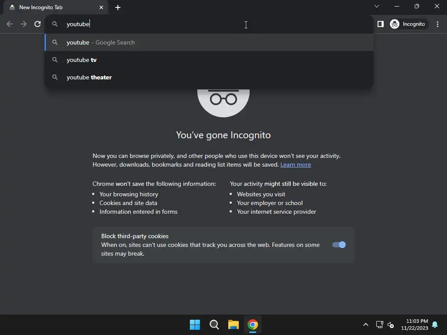Click the Chrome icon in the taskbar
Screen dimensions: 447x335
[x=253, y=325]
